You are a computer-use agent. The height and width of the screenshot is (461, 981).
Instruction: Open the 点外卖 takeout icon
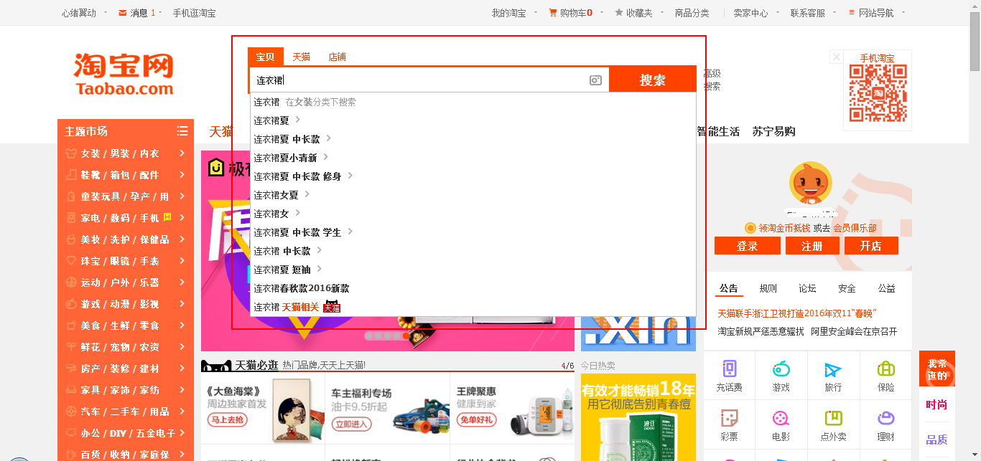[x=833, y=418]
